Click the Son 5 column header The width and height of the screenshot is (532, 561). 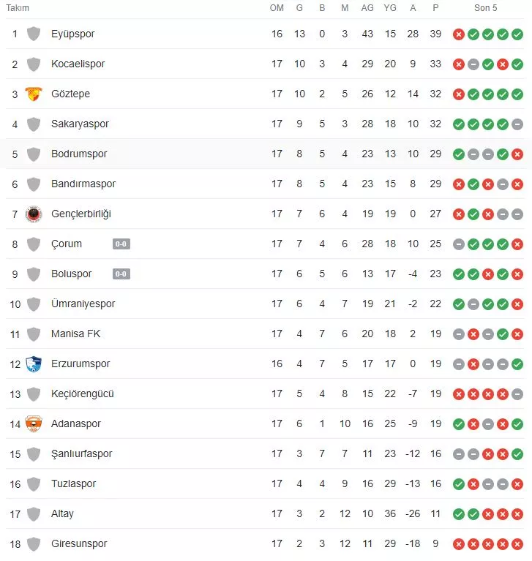(x=486, y=8)
